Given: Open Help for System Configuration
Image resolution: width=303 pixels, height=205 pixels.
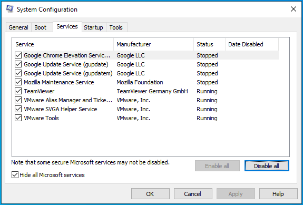Looking at the screenshot, I should 278,194.
